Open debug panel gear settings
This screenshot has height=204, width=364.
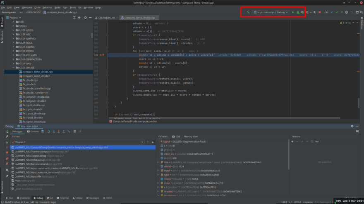tap(352, 126)
